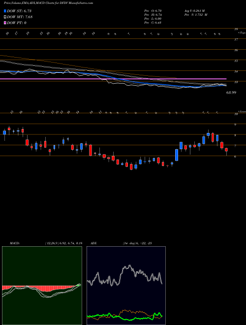246x325 pixels.
Task: Click the 'Pre L: 6.00' value
Action: click(153, 19)
